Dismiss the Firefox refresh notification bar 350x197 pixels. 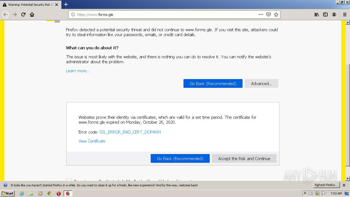tap(344, 185)
